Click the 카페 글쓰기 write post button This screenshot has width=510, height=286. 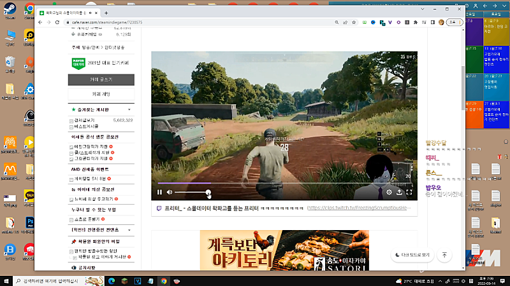101,79
